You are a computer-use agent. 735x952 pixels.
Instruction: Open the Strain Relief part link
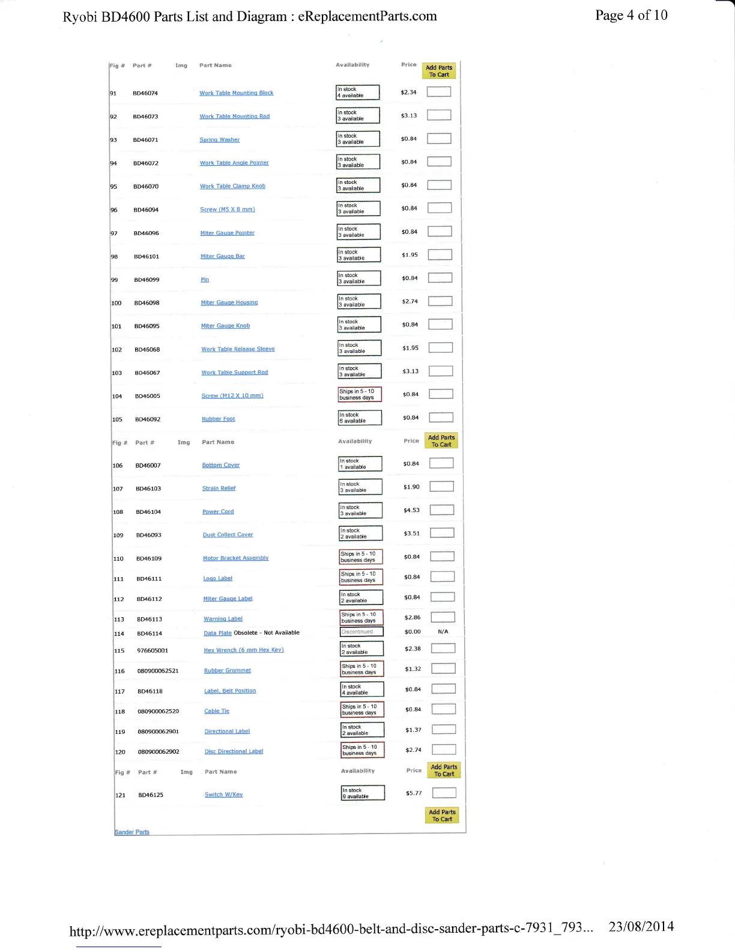point(219,489)
